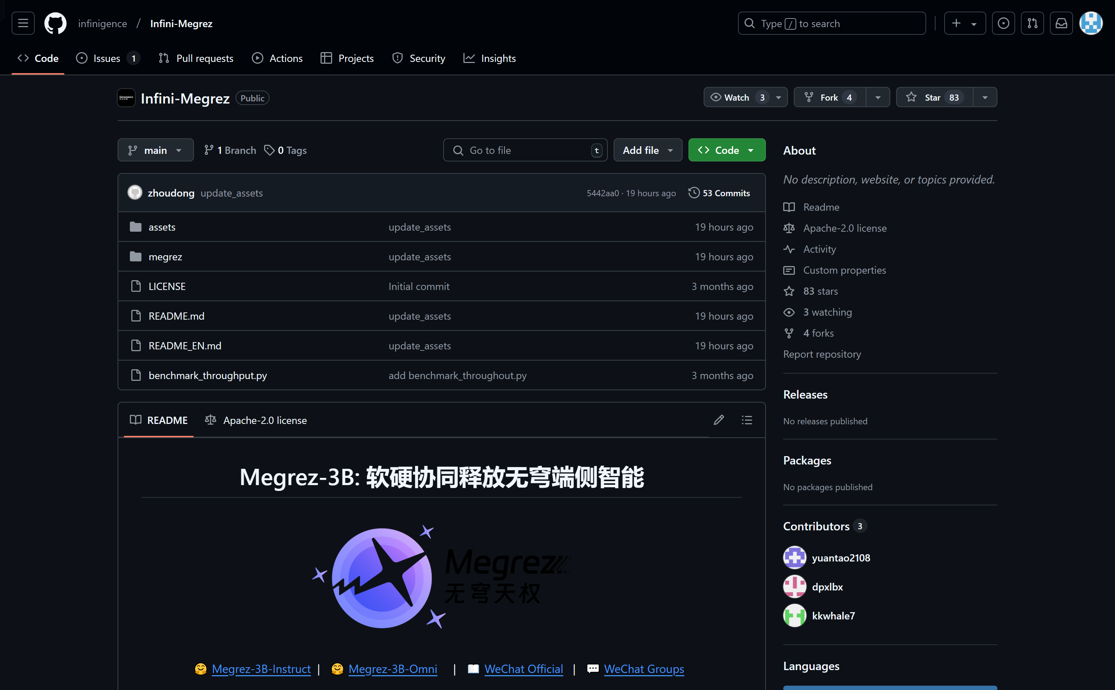The image size is (1115, 690).
Task: Expand the Watch notification options arrow
Action: (779, 97)
